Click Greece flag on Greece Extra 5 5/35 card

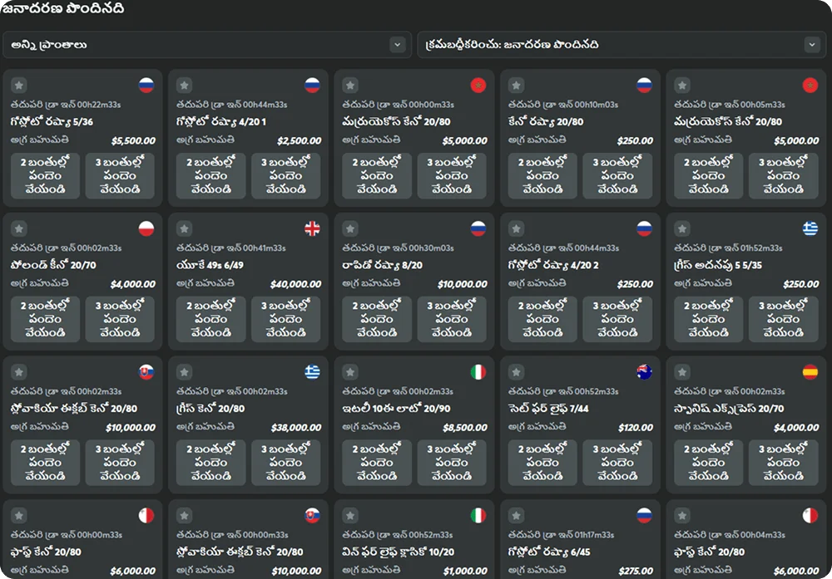tap(810, 228)
